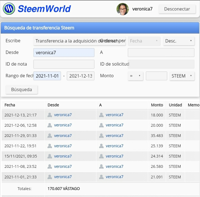Open recipient veronica7 link in 15/11/2021 row

(114, 156)
